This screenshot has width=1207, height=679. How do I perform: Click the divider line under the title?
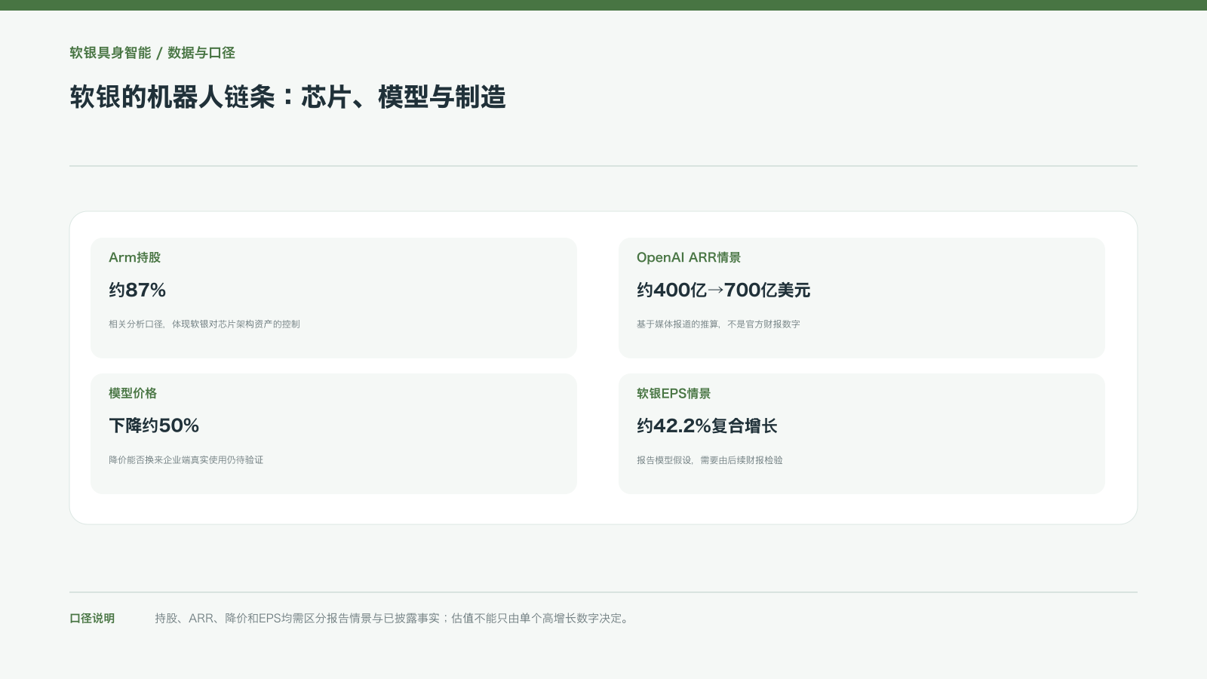coord(603,166)
